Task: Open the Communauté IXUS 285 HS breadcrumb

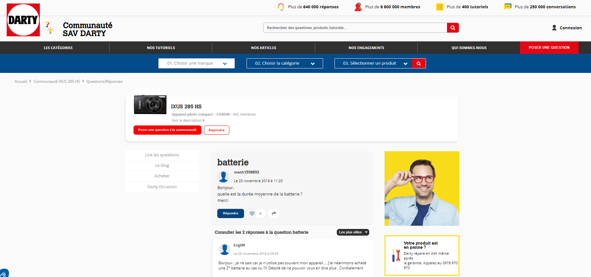Action: [x=57, y=82]
